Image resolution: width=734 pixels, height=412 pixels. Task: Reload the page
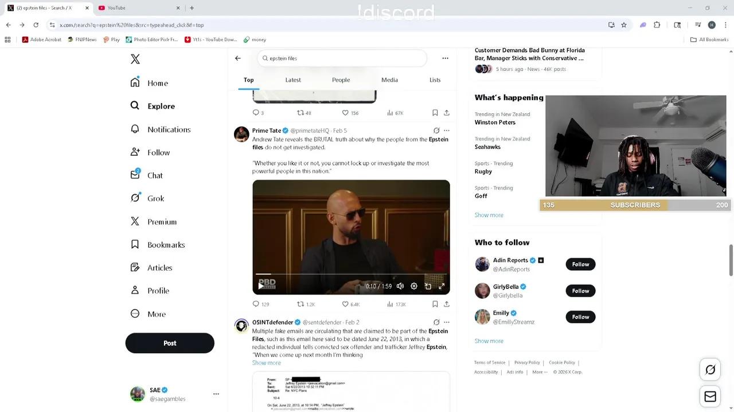click(x=36, y=25)
